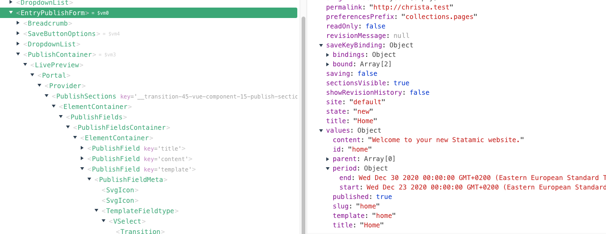Image resolution: width=606 pixels, height=234 pixels.
Task: Select PublishField key='template' row
Action: 142,169
